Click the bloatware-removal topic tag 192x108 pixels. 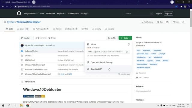pyautogui.click(x=144, y=67)
